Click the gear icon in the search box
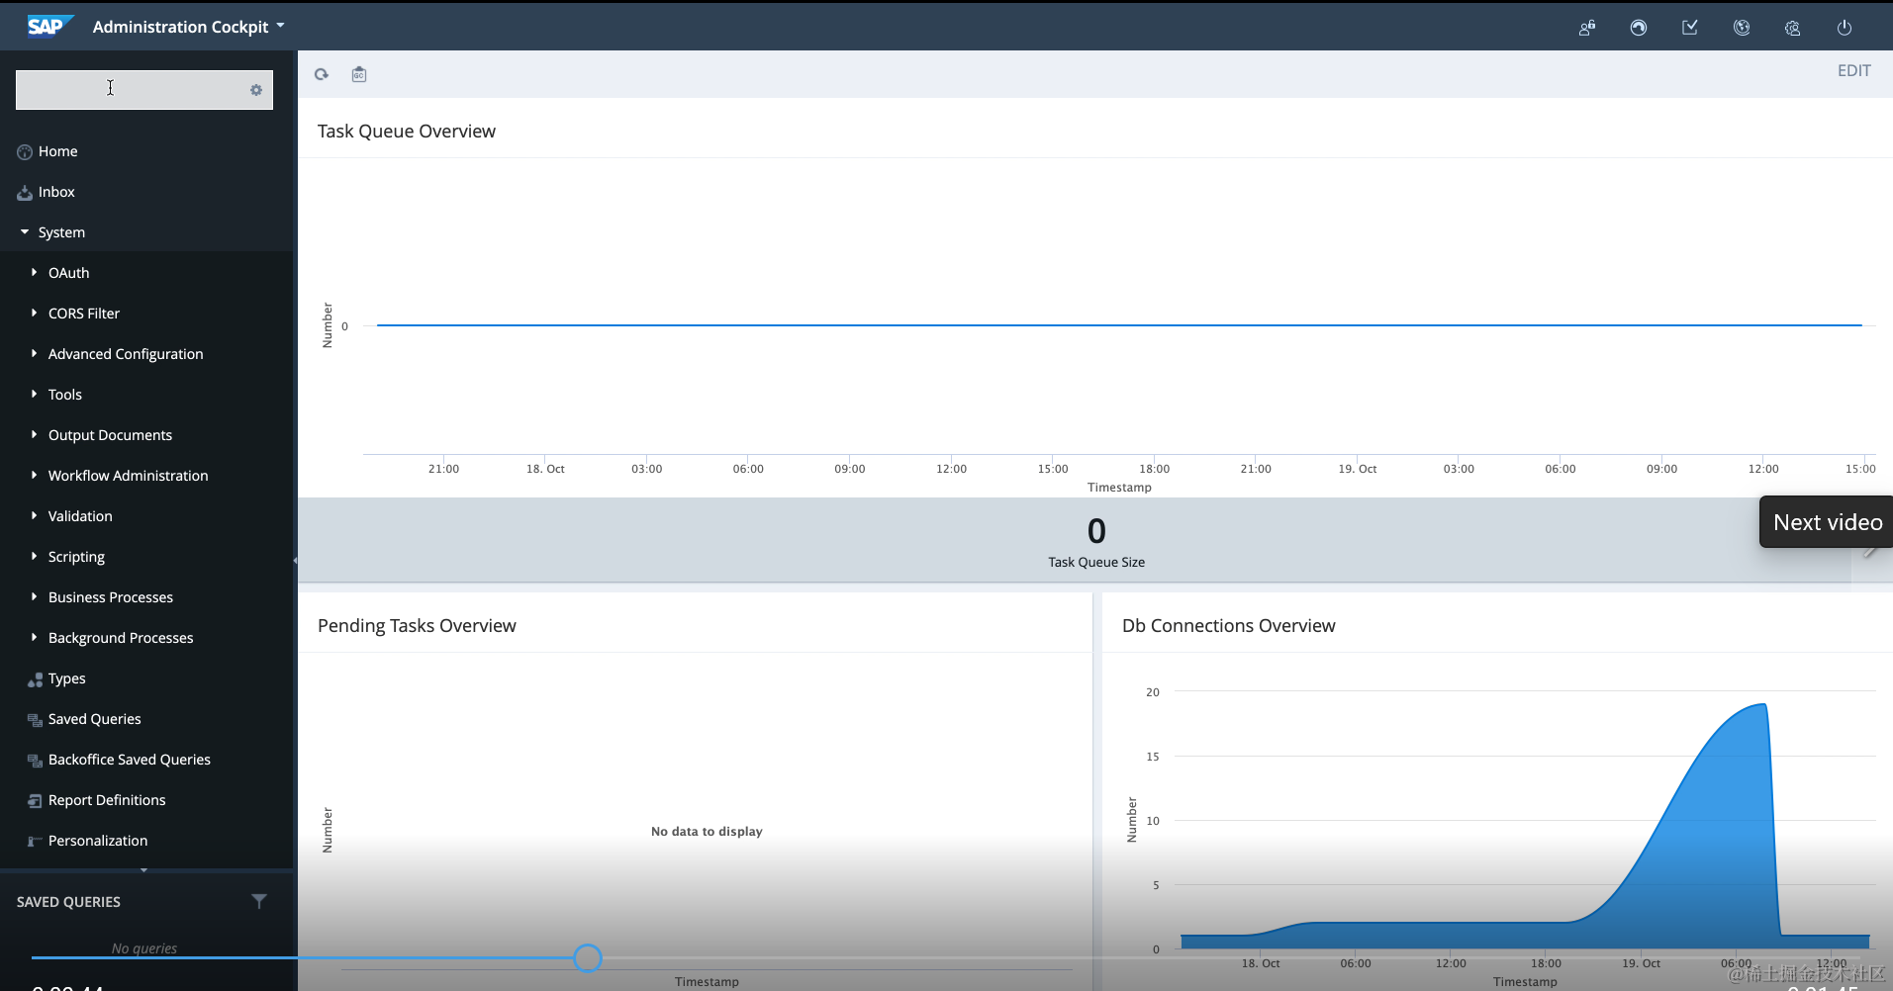 coord(256,90)
